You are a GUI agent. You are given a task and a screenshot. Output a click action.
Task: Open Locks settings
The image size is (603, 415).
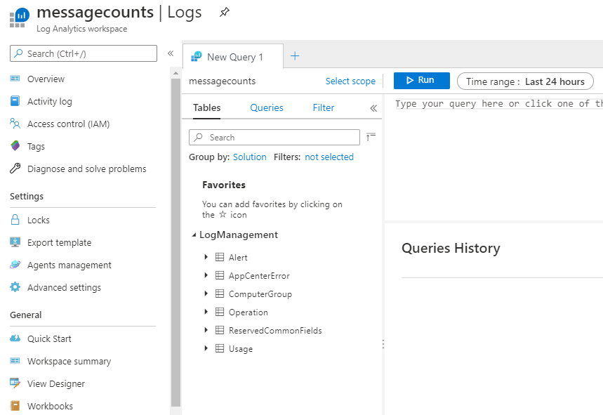(39, 220)
